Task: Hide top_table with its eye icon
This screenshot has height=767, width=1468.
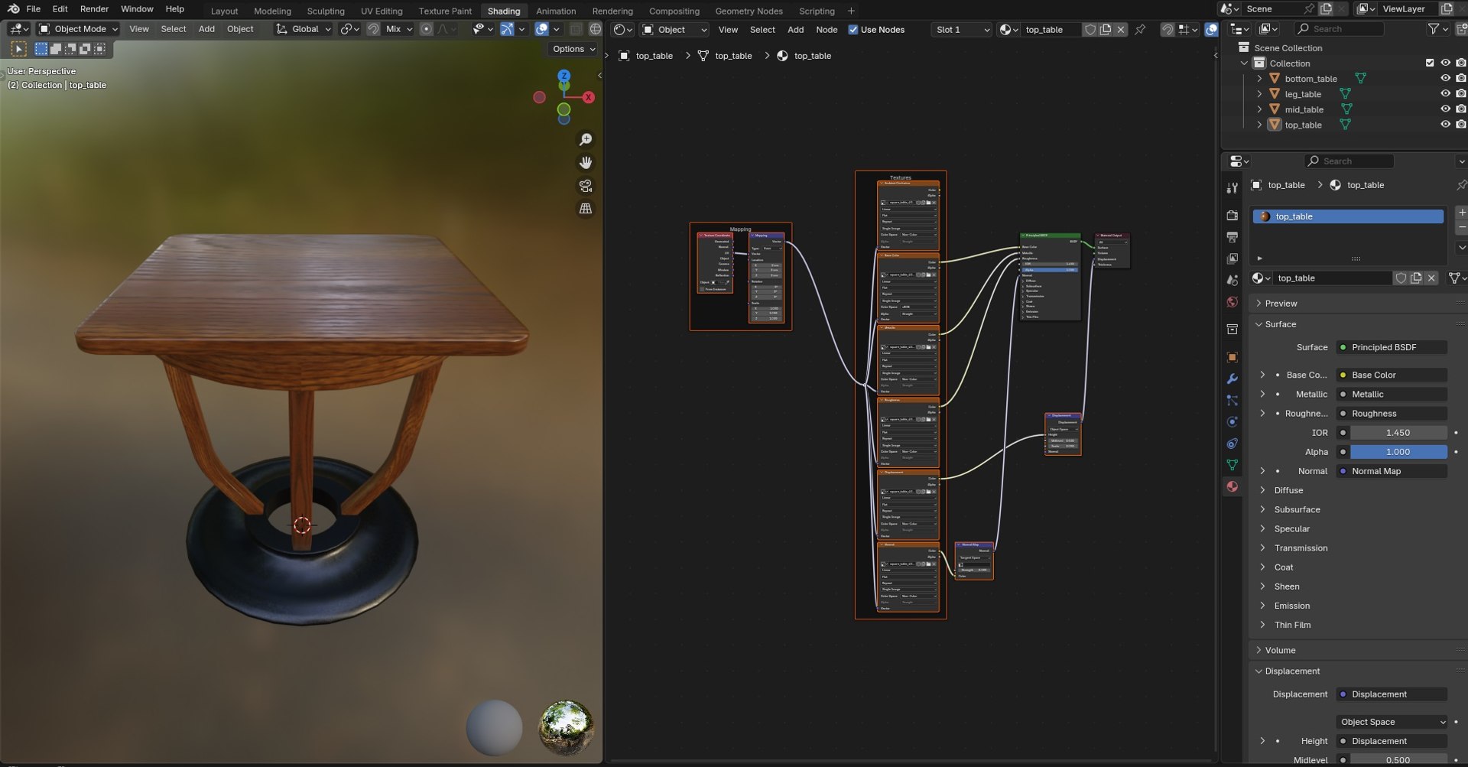Action: (1445, 124)
